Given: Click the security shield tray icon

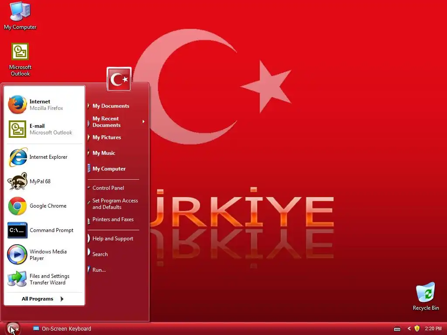Looking at the screenshot, I should pyautogui.click(x=417, y=328).
